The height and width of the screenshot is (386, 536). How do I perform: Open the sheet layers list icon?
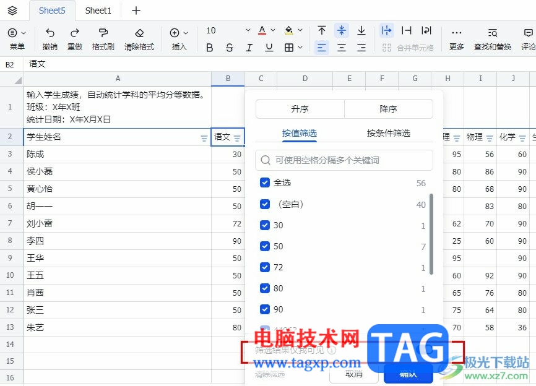(12, 11)
